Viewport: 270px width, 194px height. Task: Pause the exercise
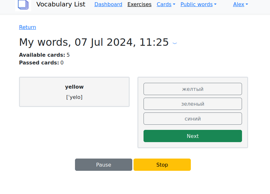(104, 165)
